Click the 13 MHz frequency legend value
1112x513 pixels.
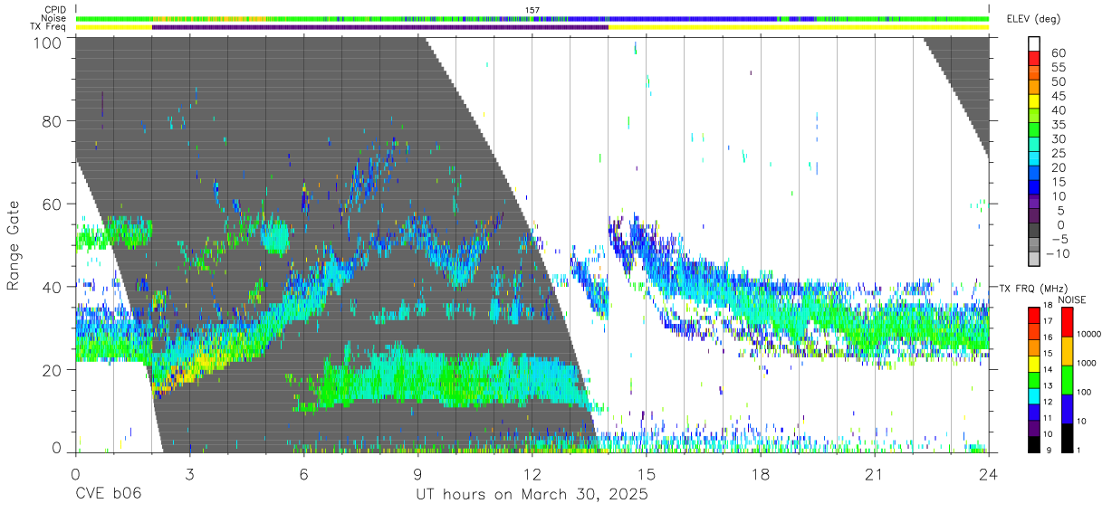pos(1046,386)
